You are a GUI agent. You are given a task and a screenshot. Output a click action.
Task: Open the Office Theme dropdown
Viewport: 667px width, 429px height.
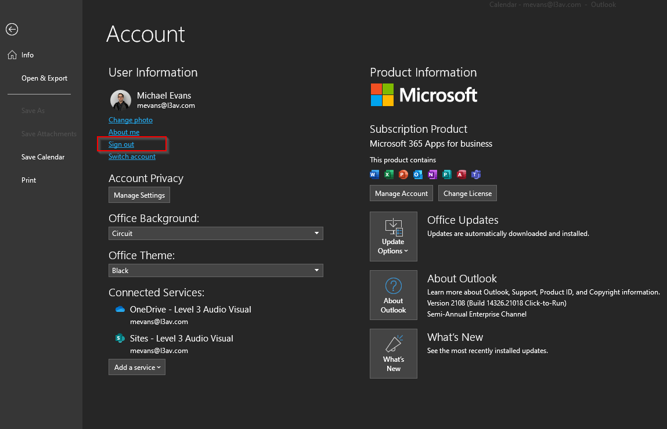[x=216, y=271]
